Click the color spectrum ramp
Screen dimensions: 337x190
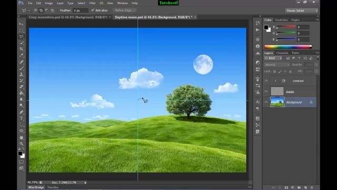(288, 47)
